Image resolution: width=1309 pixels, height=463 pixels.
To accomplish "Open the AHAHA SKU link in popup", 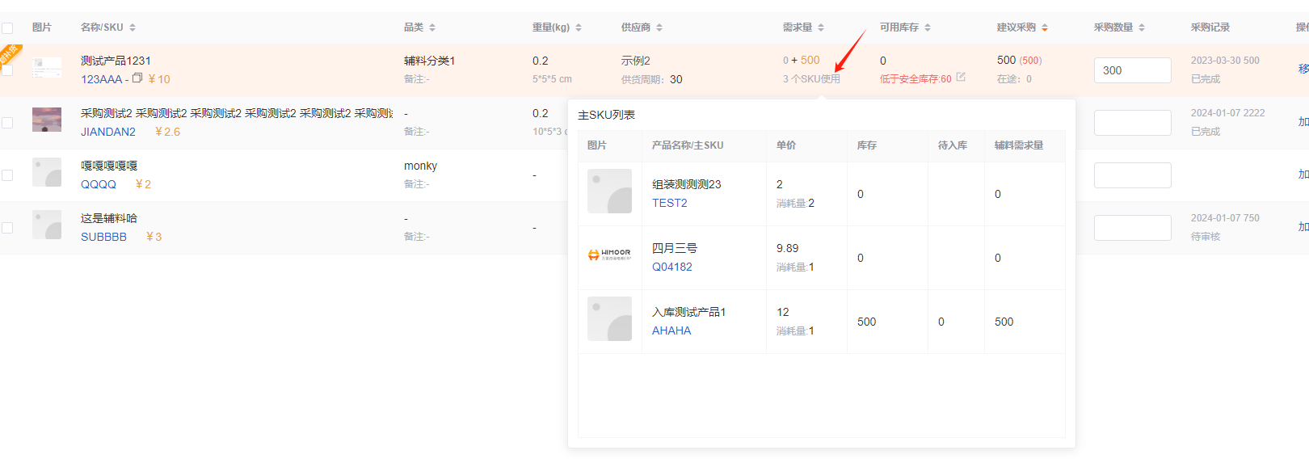I will click(671, 330).
